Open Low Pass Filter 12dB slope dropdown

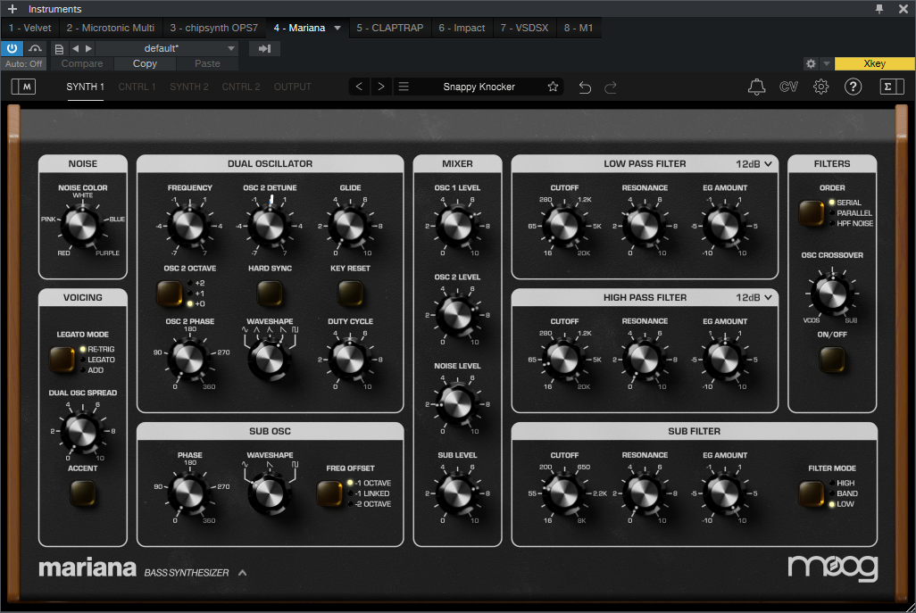click(x=754, y=164)
